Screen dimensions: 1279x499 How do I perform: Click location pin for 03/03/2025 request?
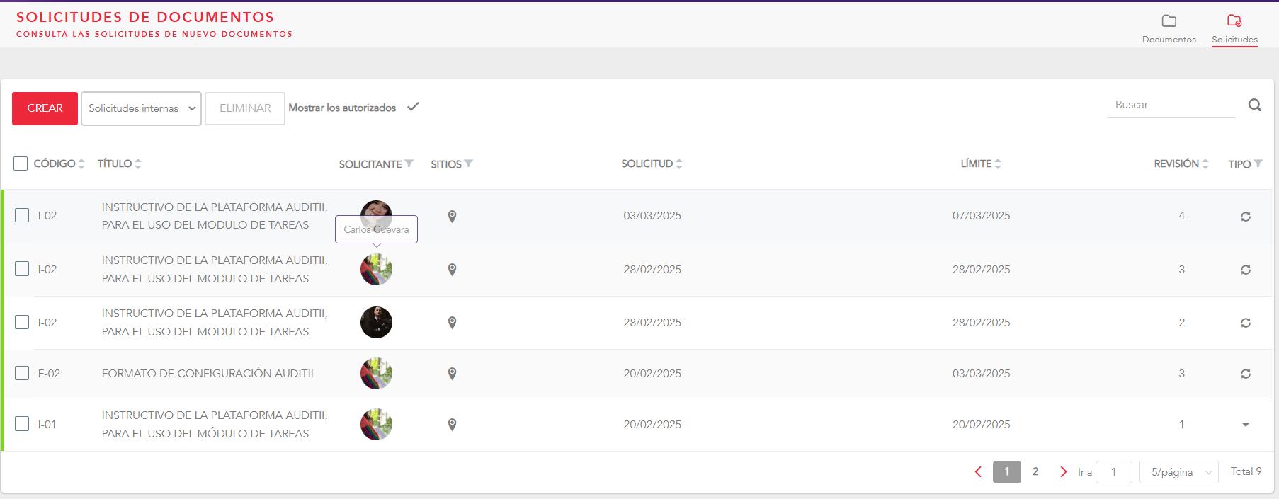click(452, 217)
